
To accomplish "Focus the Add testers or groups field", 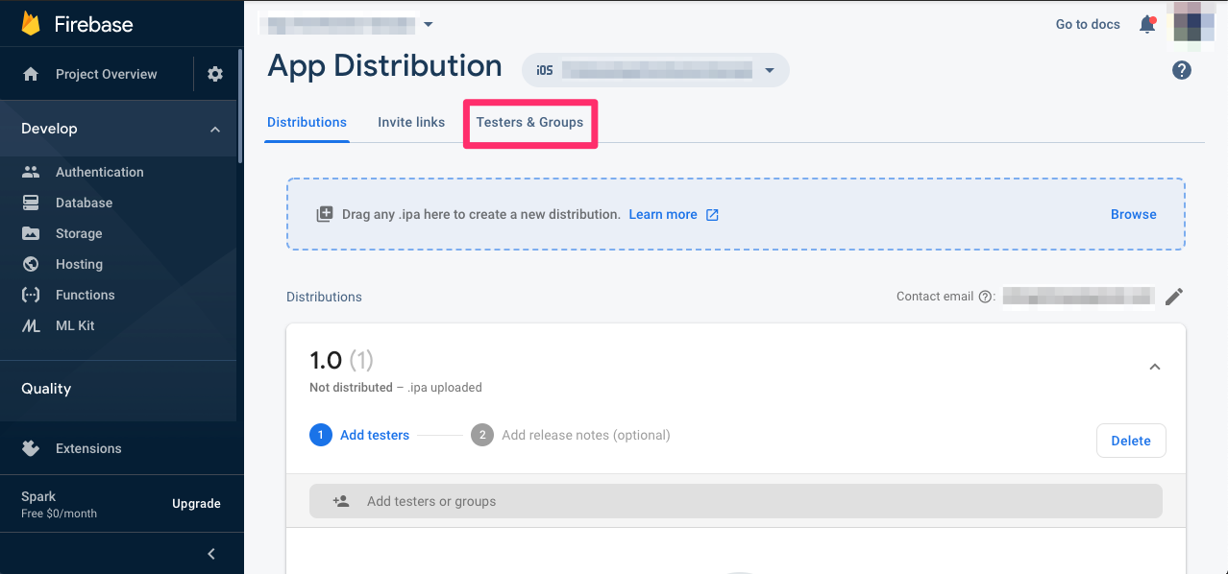I will pyautogui.click(x=736, y=501).
